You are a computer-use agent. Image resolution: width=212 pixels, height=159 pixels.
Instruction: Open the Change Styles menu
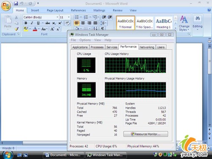pyautogui.click(x=184, y=23)
